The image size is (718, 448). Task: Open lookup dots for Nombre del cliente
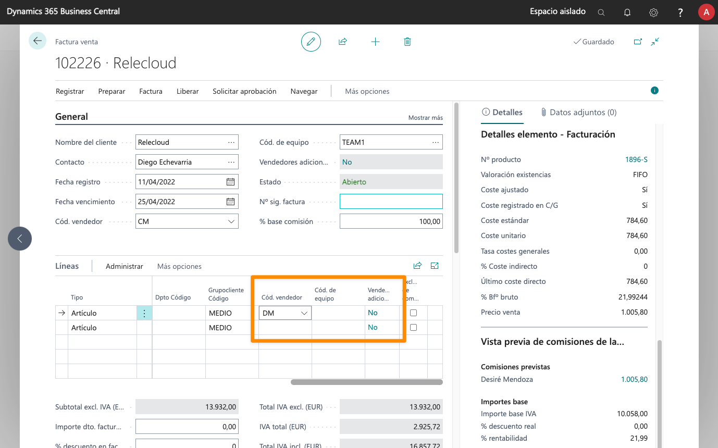tap(231, 142)
